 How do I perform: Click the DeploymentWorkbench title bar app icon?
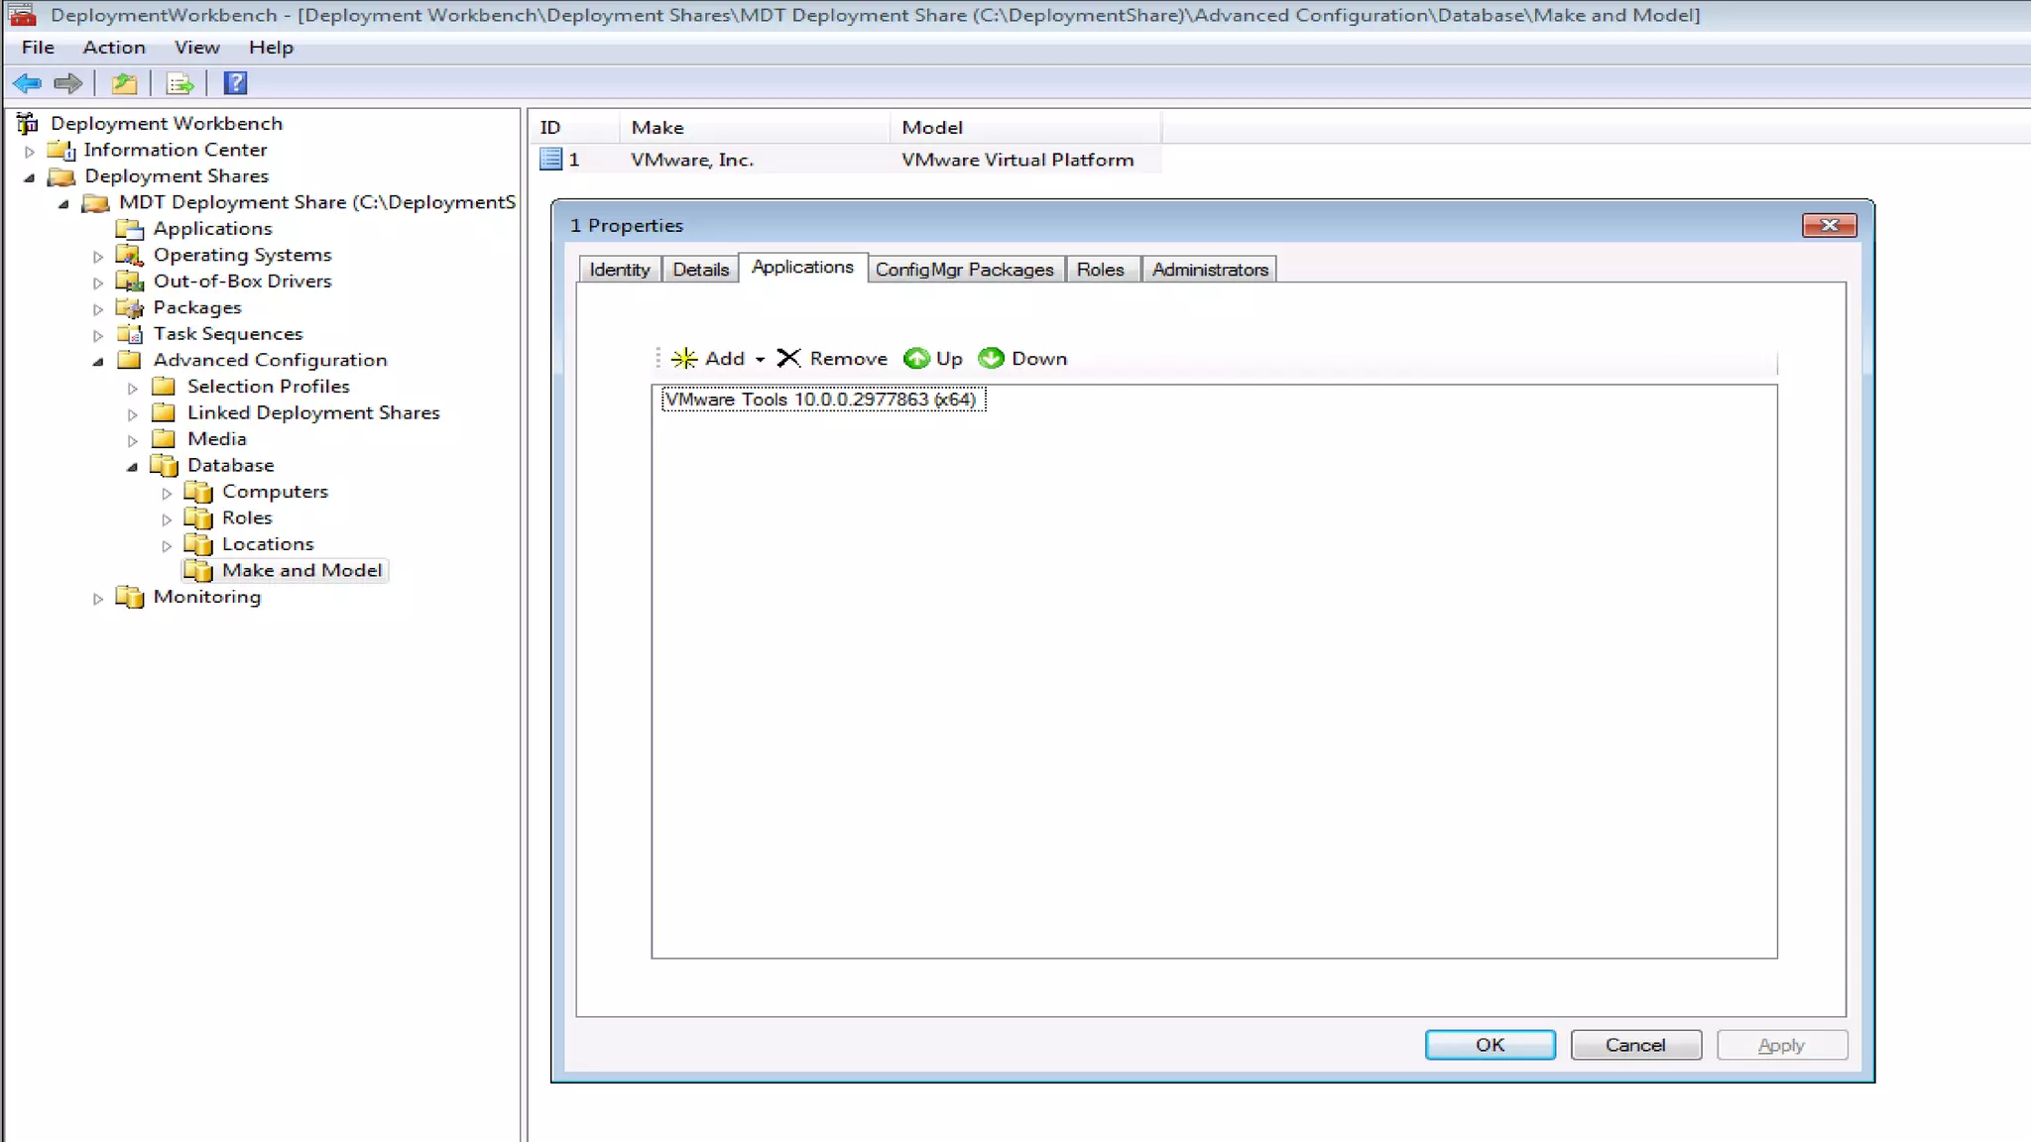click(22, 14)
